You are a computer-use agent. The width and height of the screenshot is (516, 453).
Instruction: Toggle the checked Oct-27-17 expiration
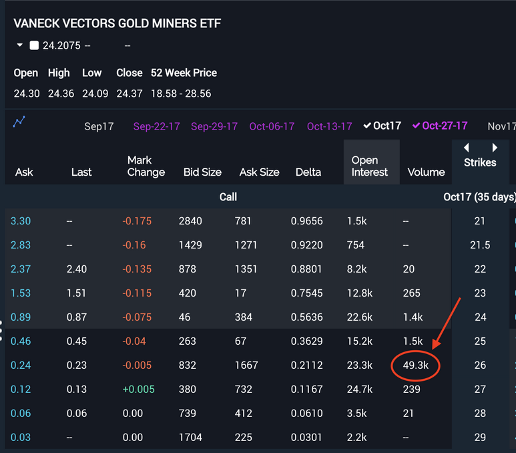coord(439,126)
